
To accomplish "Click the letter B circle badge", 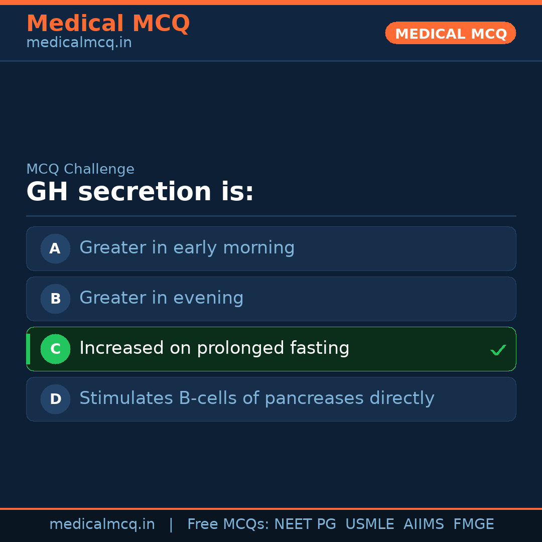I will click(x=55, y=299).
